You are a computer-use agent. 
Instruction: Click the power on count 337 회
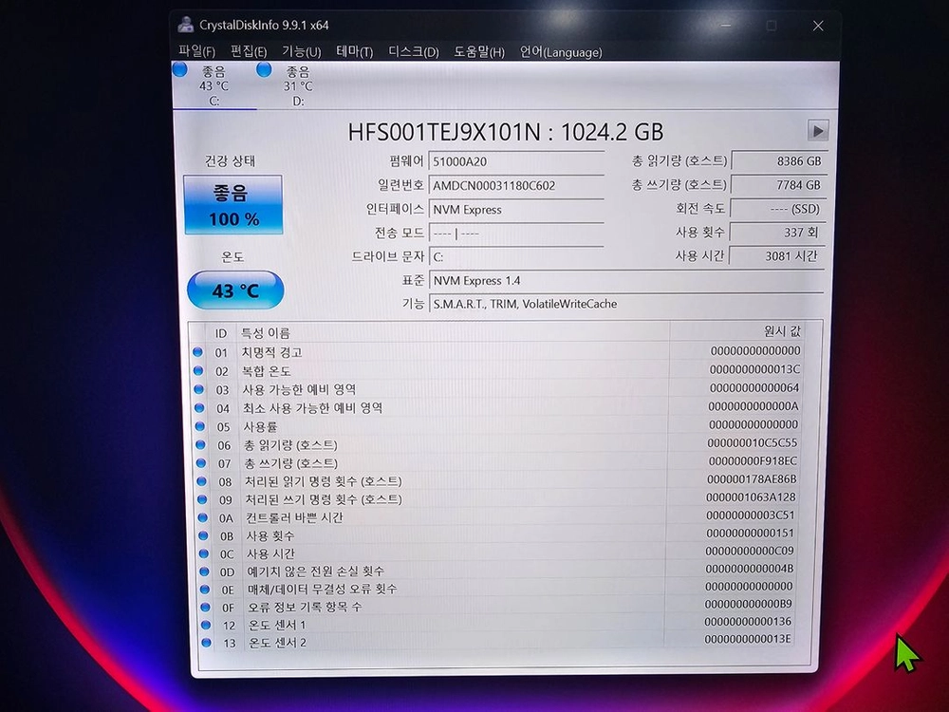click(776, 232)
